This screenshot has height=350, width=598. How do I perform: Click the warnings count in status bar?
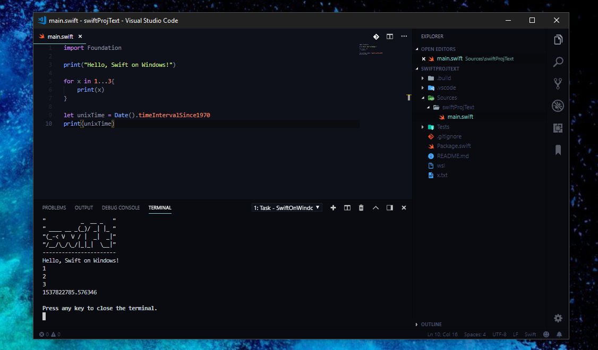56,335
